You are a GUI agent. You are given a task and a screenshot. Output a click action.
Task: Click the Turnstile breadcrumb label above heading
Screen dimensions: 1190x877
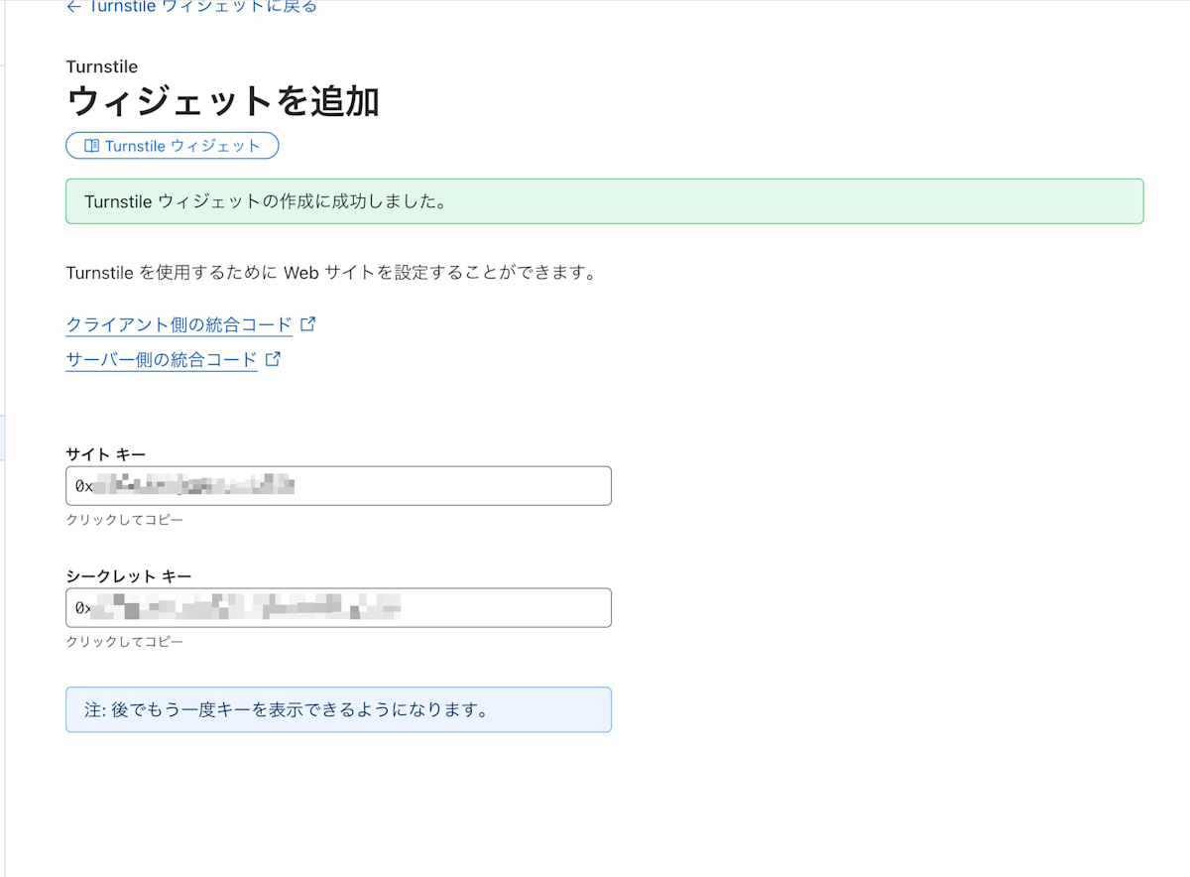(x=101, y=67)
